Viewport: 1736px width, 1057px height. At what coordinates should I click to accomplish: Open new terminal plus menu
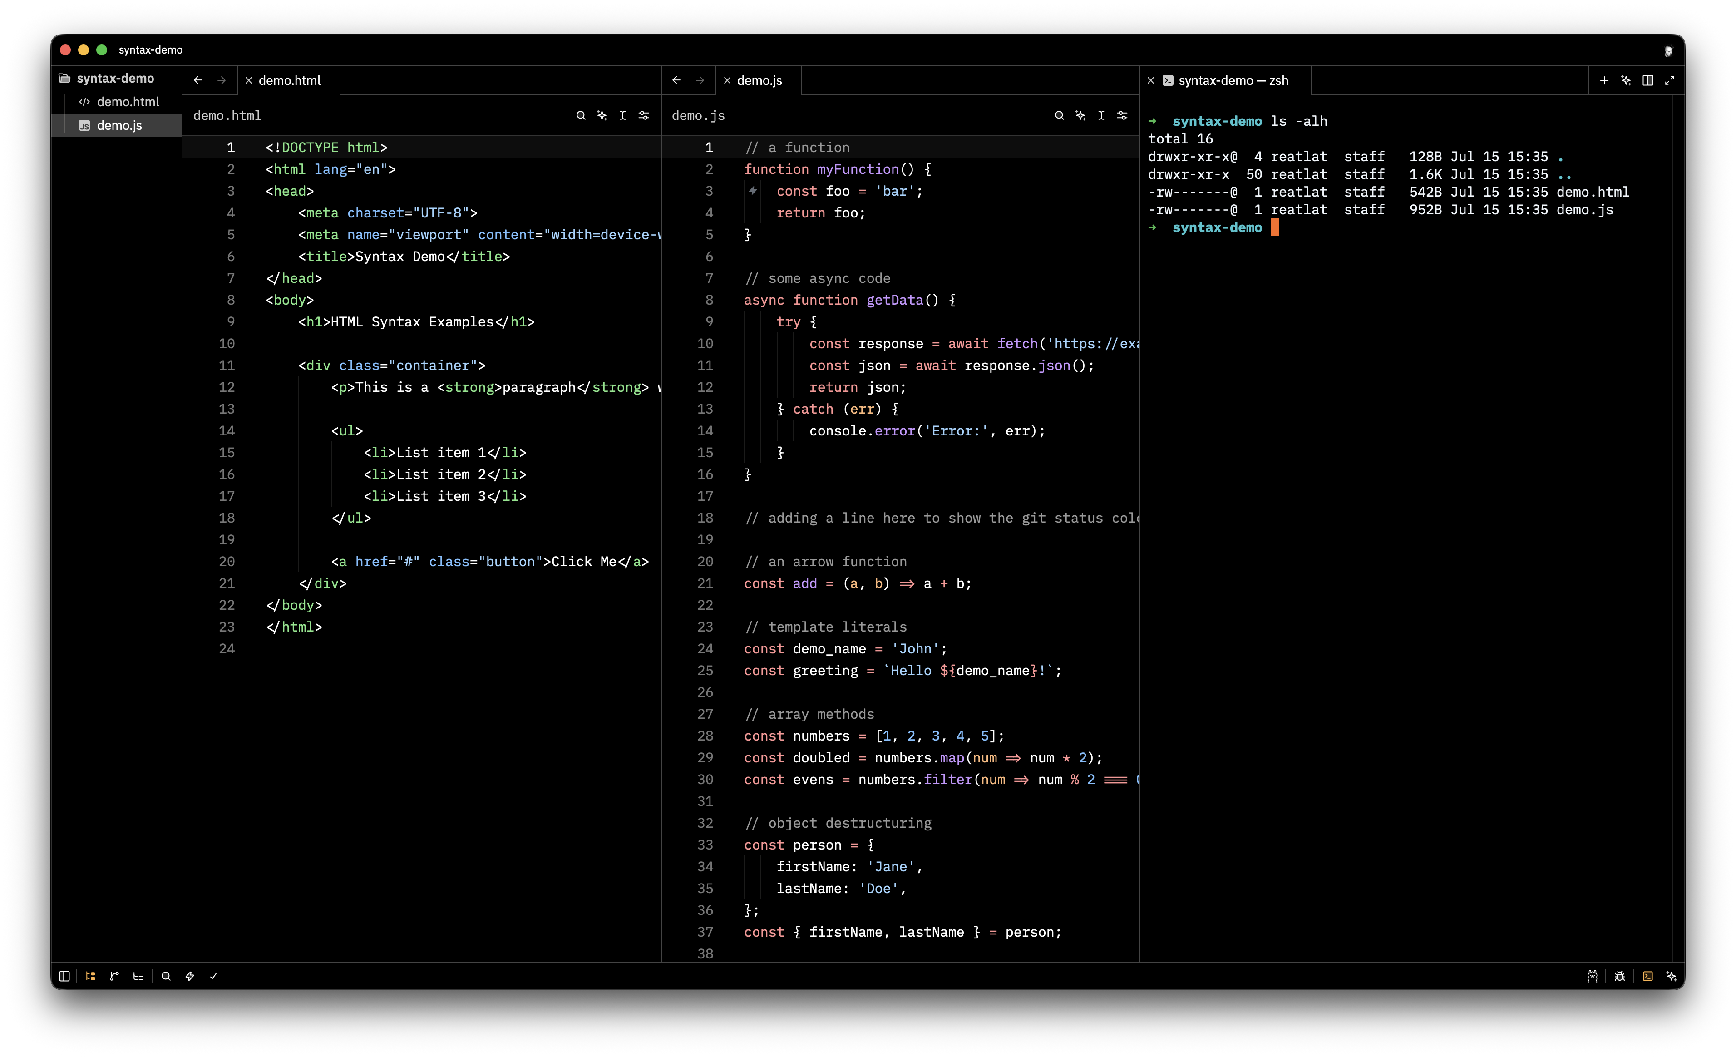click(1604, 80)
